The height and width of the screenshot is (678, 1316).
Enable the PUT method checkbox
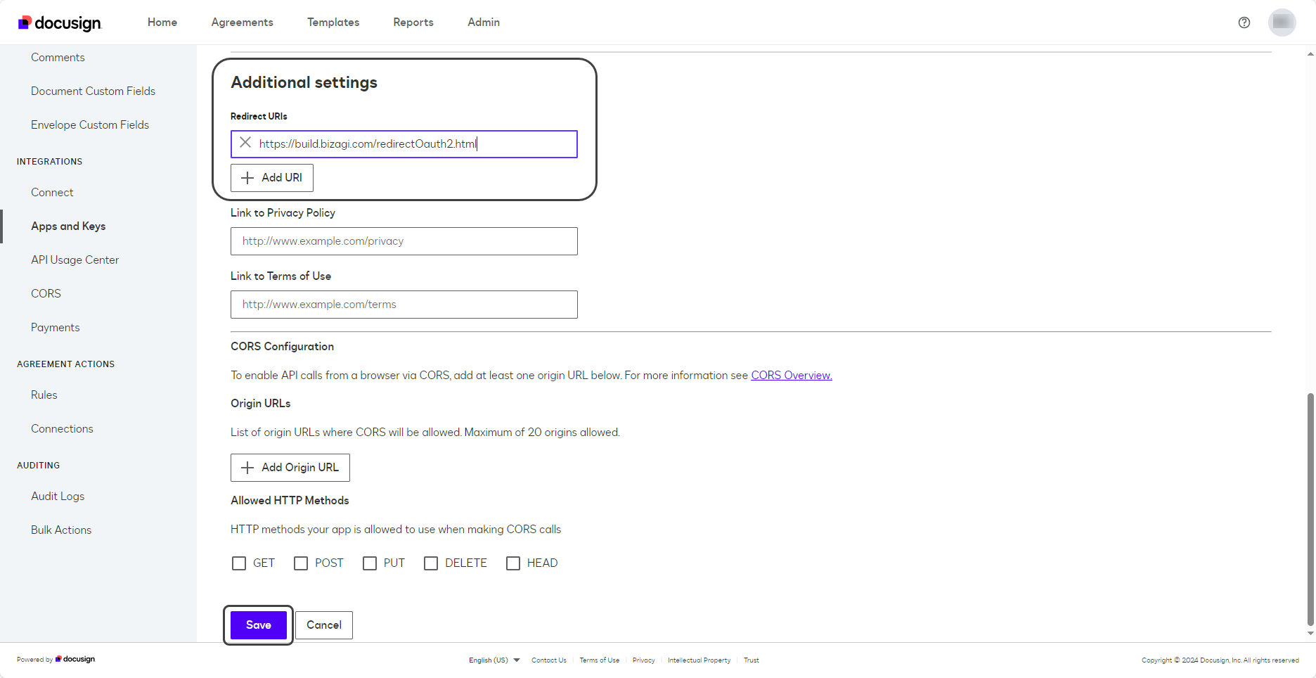pos(370,563)
